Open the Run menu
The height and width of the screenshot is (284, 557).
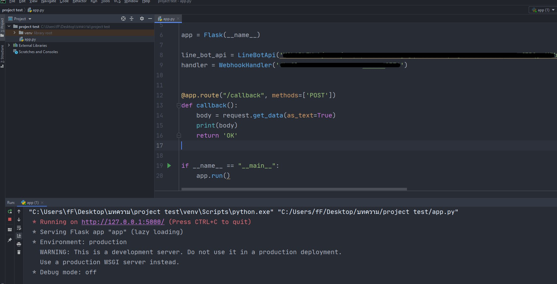tap(94, 1)
